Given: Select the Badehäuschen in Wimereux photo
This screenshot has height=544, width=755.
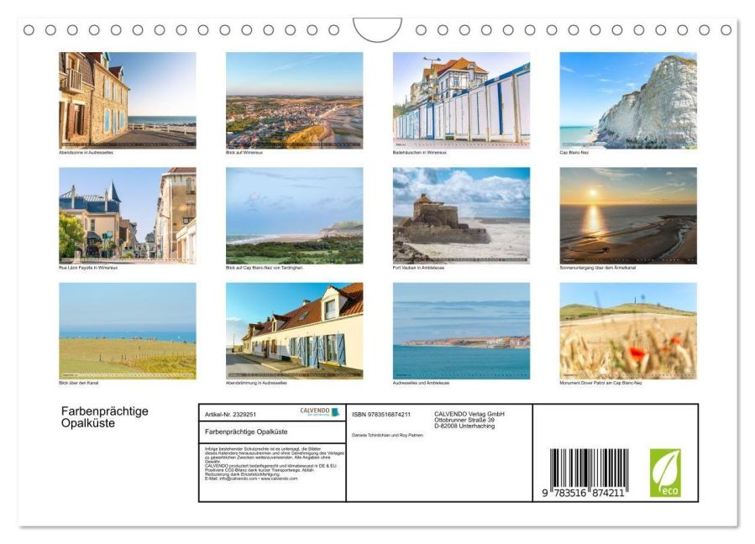Looking at the screenshot, I should (461, 100).
